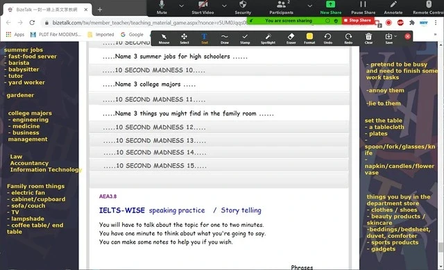Image resolution: width=444 pixels, height=270 pixels.
Task: Expand the Save options arrow
Action: click(395, 36)
